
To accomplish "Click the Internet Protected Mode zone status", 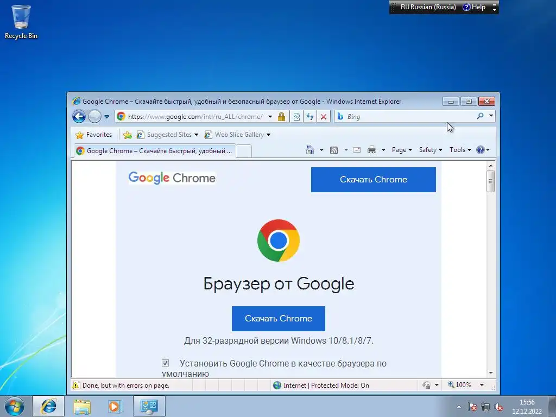I will coord(321,386).
